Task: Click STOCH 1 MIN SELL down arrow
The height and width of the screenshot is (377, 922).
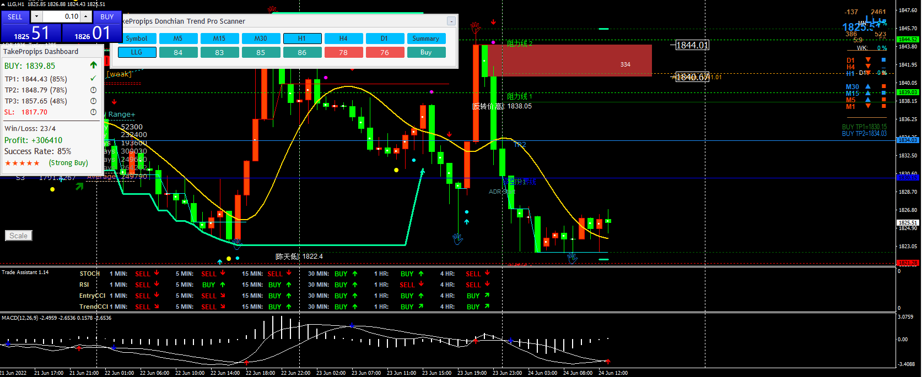Action: (x=157, y=273)
